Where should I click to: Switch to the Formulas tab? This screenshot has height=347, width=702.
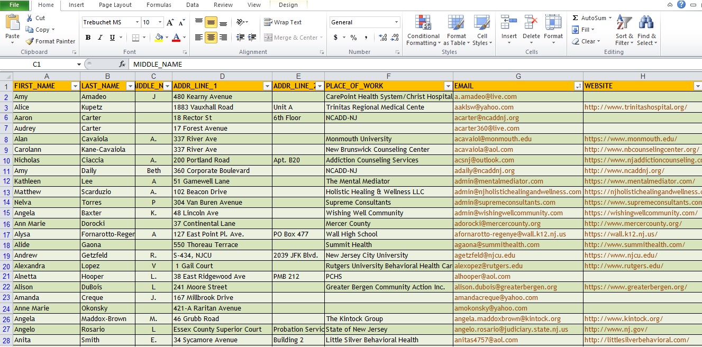(159, 5)
